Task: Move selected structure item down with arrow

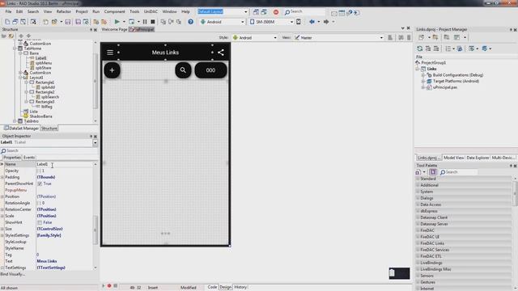Action: [x=29, y=36]
